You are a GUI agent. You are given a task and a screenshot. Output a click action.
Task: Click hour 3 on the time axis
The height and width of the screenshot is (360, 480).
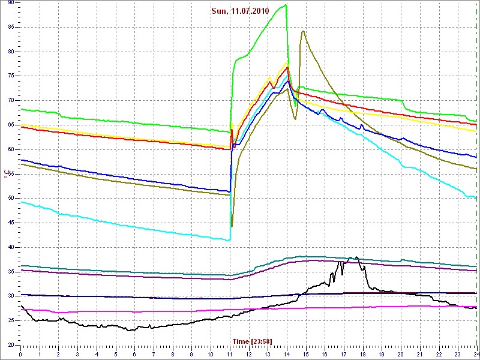click(x=77, y=354)
